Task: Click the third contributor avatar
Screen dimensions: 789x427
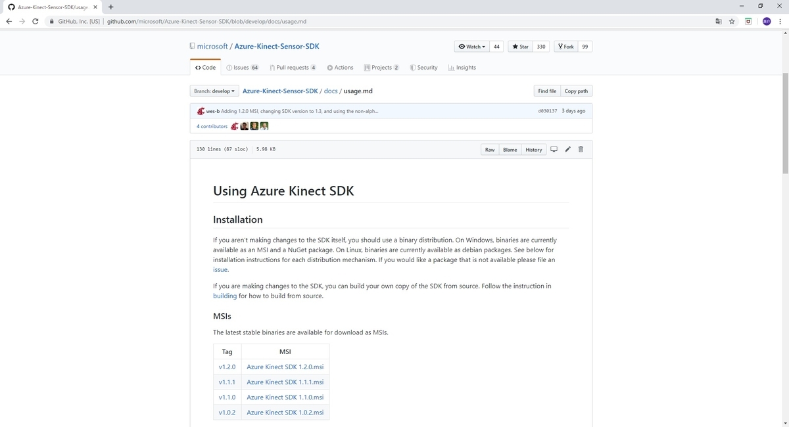Action: coord(254,126)
